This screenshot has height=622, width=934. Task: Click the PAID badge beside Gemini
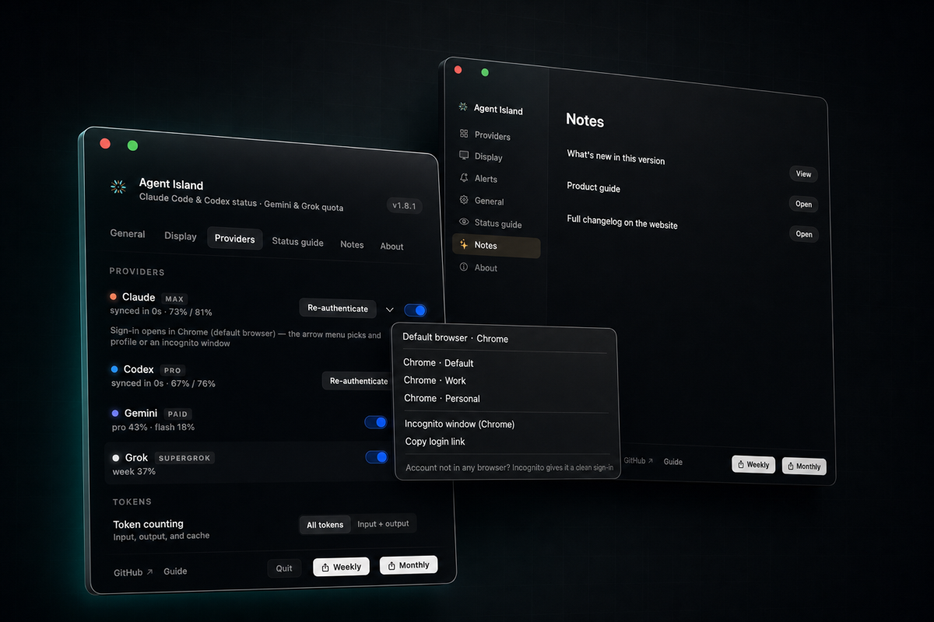point(177,414)
